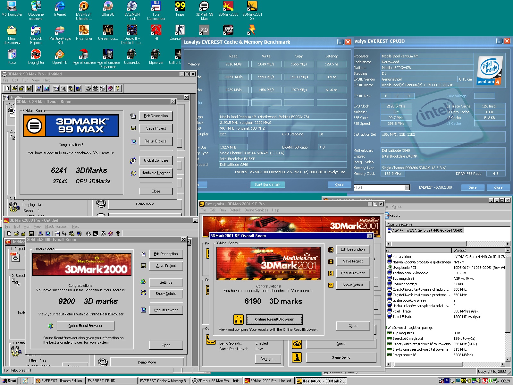Click Karta wideo row in EVEREST list
The image size is (513, 385).
[446, 257]
